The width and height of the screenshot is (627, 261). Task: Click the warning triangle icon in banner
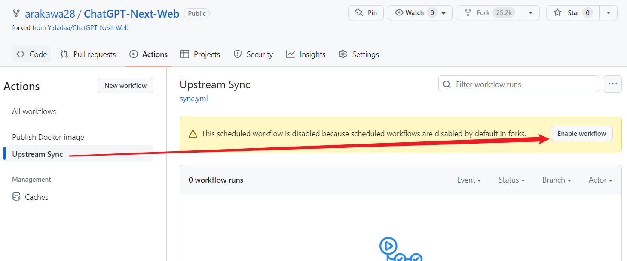193,134
